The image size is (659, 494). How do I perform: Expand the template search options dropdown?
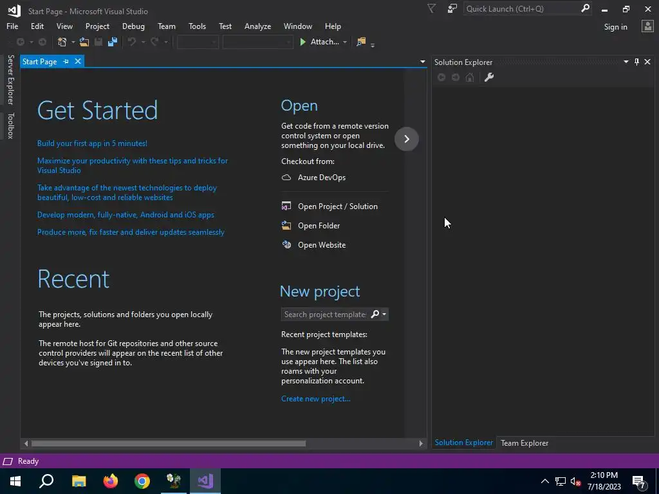click(x=384, y=314)
